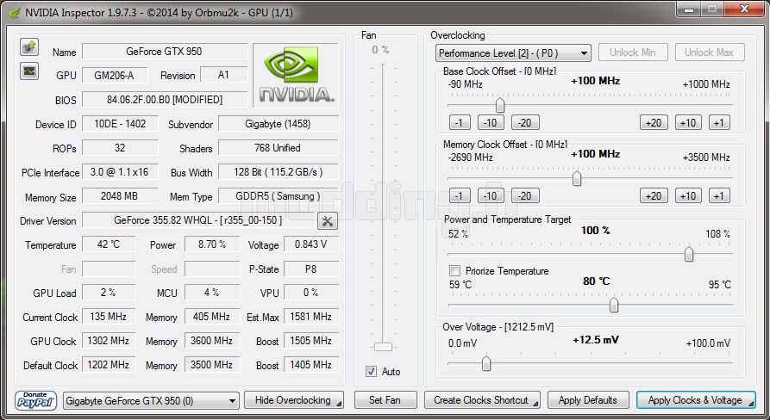Click the Revision value A1
This screenshot has width=770, height=420.
coord(224,75)
